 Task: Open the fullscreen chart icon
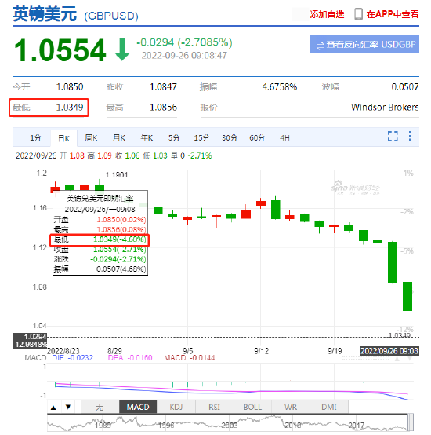[393, 136]
